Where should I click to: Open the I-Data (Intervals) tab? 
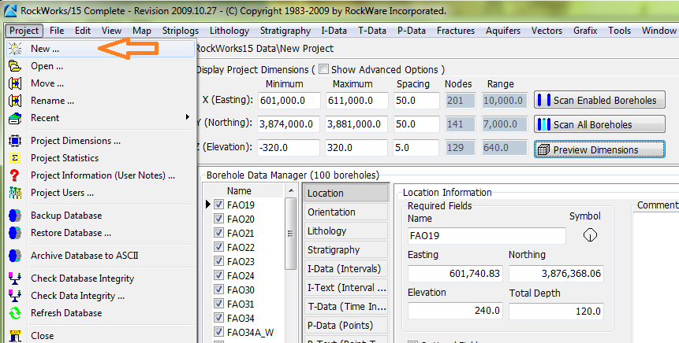click(345, 269)
